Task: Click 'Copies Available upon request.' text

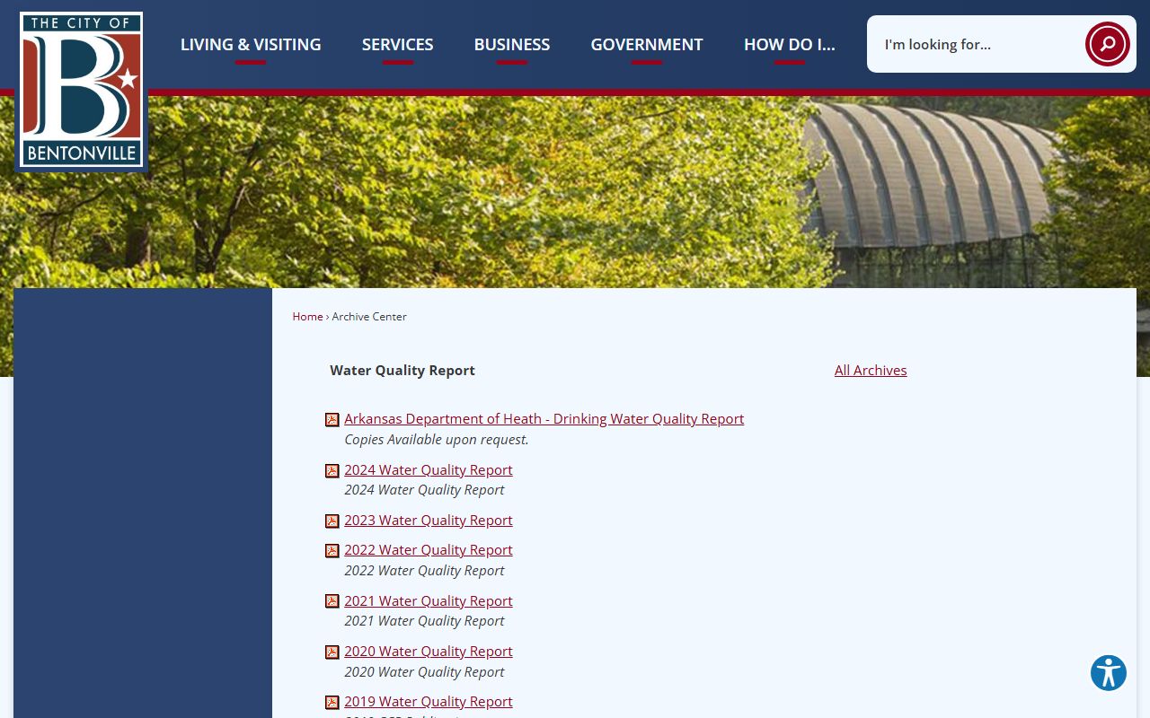Action: point(437,439)
